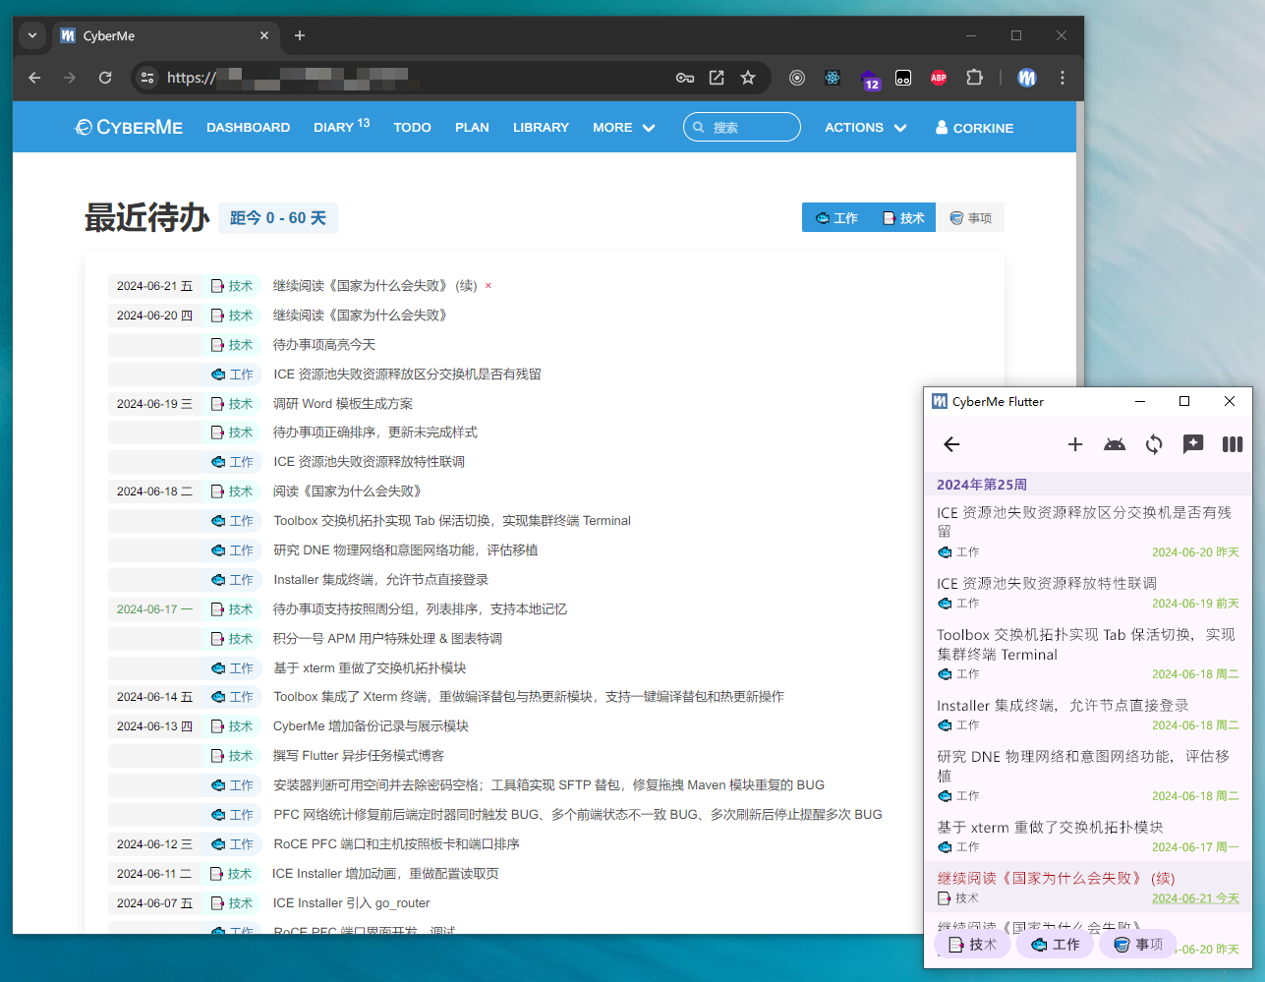Image resolution: width=1265 pixels, height=982 pixels.
Task: Open 撰写 Flutter 异步任务模式博客 todo
Action: click(x=358, y=756)
